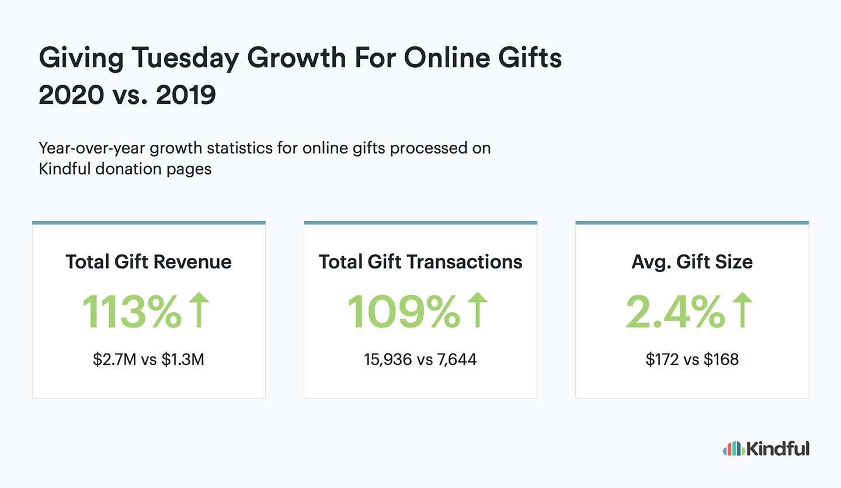Select the Avg. Gift Size card heading
The image size is (841, 488).
tap(692, 262)
